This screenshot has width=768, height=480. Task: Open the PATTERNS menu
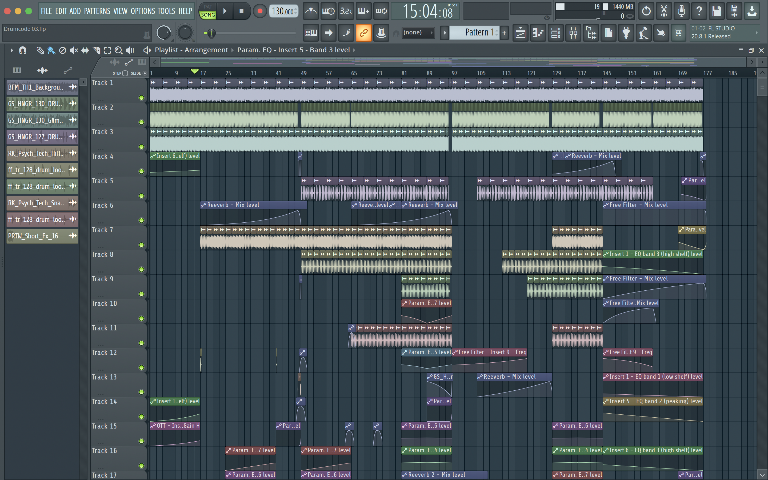point(97,11)
